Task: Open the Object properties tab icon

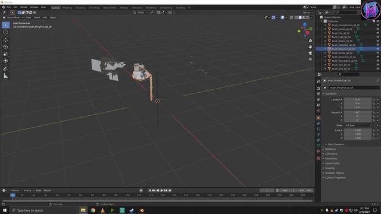Action: pyautogui.click(x=318, y=118)
